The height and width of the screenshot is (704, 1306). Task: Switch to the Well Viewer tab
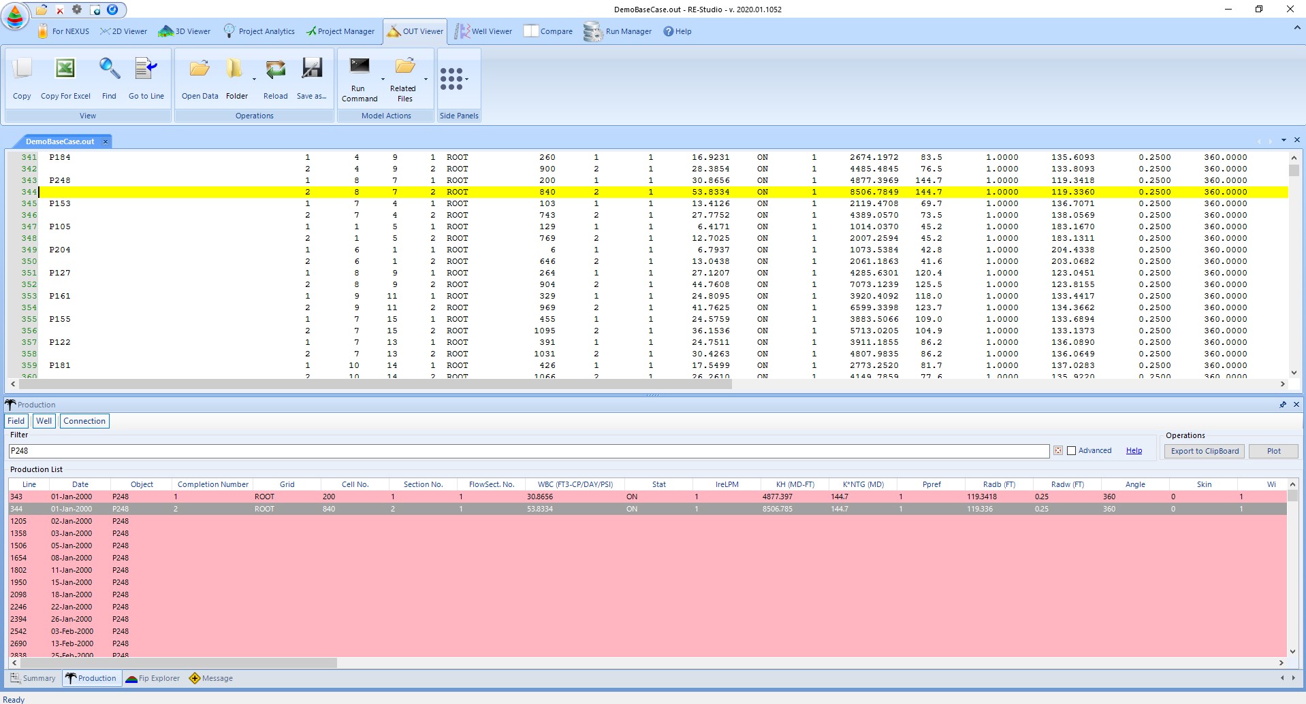pos(484,31)
